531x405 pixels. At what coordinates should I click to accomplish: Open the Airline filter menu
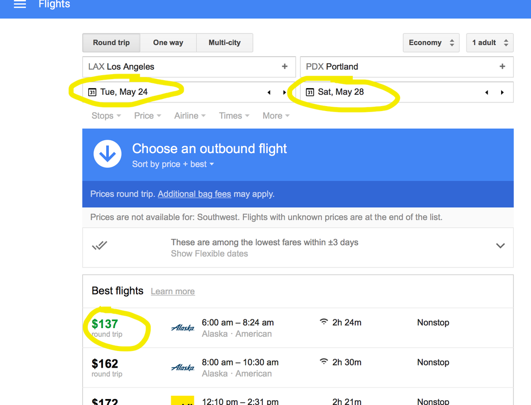pos(190,116)
